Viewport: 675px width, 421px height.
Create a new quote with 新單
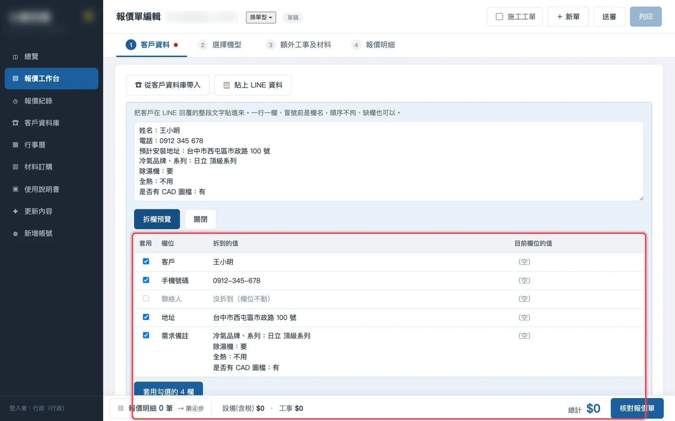(x=568, y=17)
